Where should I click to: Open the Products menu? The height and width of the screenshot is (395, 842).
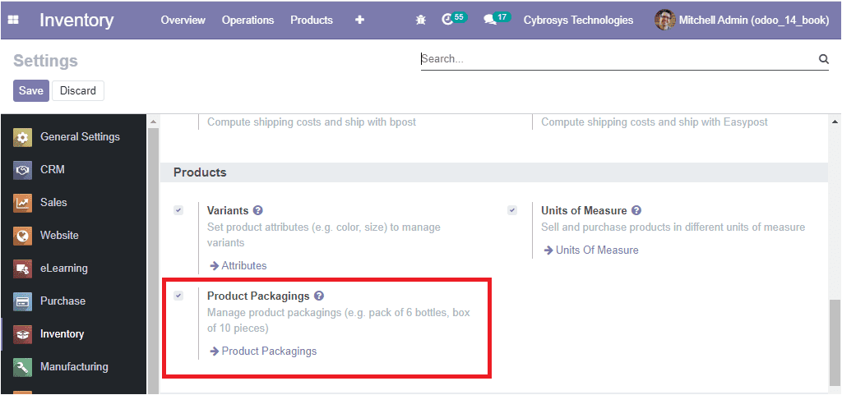pos(312,20)
